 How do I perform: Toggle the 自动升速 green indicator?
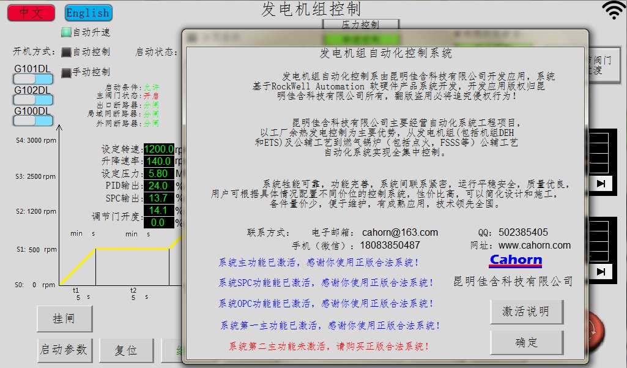coord(66,32)
